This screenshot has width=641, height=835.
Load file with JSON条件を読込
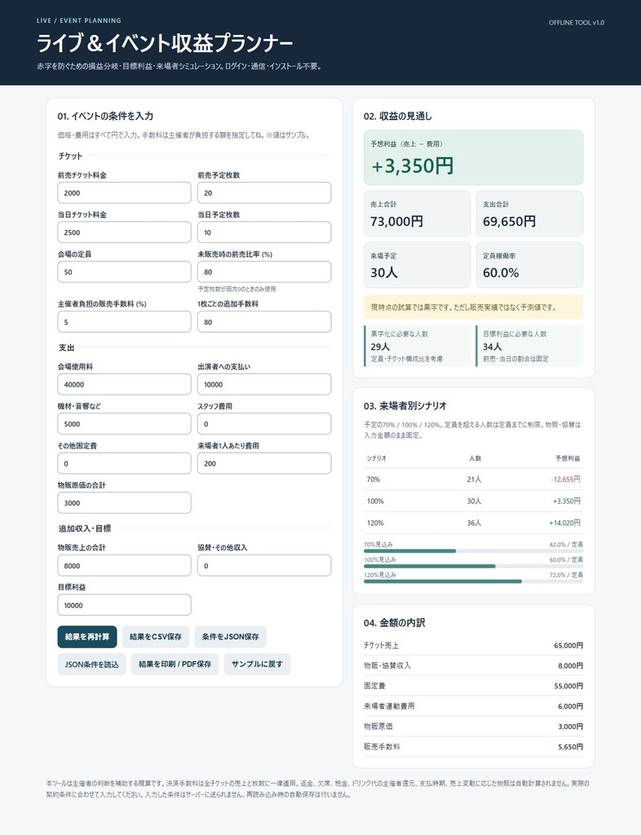pos(91,664)
